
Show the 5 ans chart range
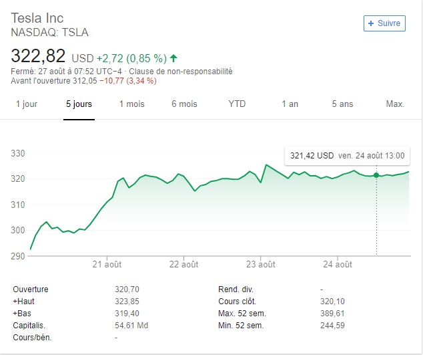pyautogui.click(x=343, y=104)
